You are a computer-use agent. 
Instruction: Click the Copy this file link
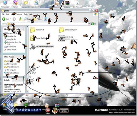[x=11, y=39]
